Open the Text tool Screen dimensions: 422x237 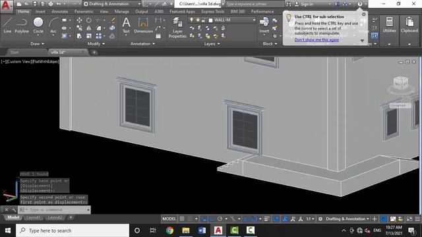point(126,26)
